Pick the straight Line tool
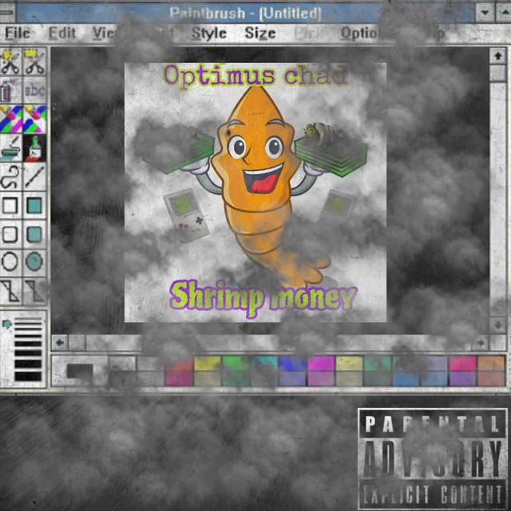 coord(34,177)
